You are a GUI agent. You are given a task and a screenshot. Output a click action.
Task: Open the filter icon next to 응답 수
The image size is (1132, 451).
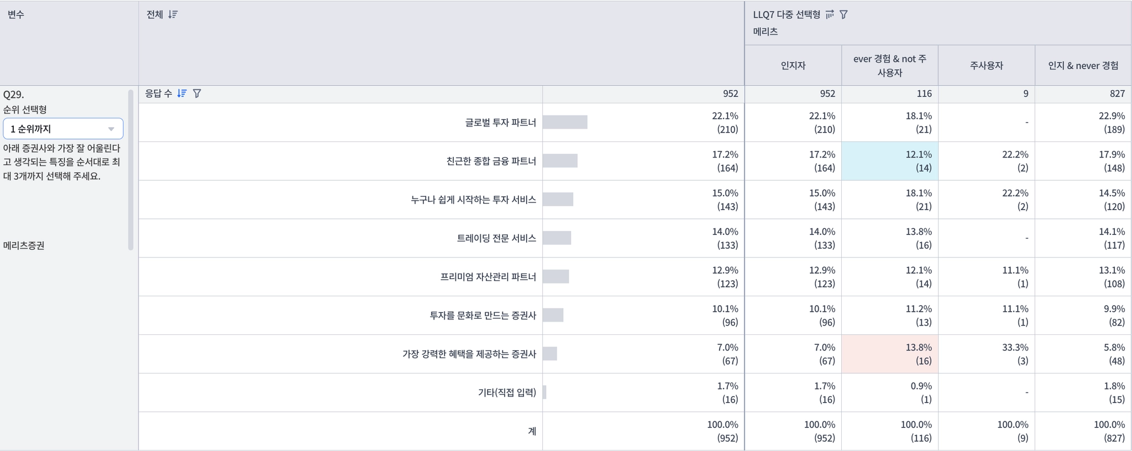pos(197,93)
